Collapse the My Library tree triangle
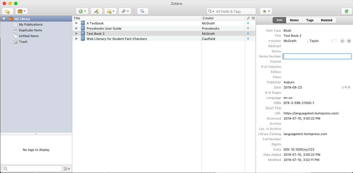This screenshot has height=173, width=353. (x=4, y=19)
